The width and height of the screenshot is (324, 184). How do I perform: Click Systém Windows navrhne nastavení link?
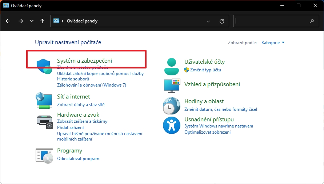(x=219, y=126)
